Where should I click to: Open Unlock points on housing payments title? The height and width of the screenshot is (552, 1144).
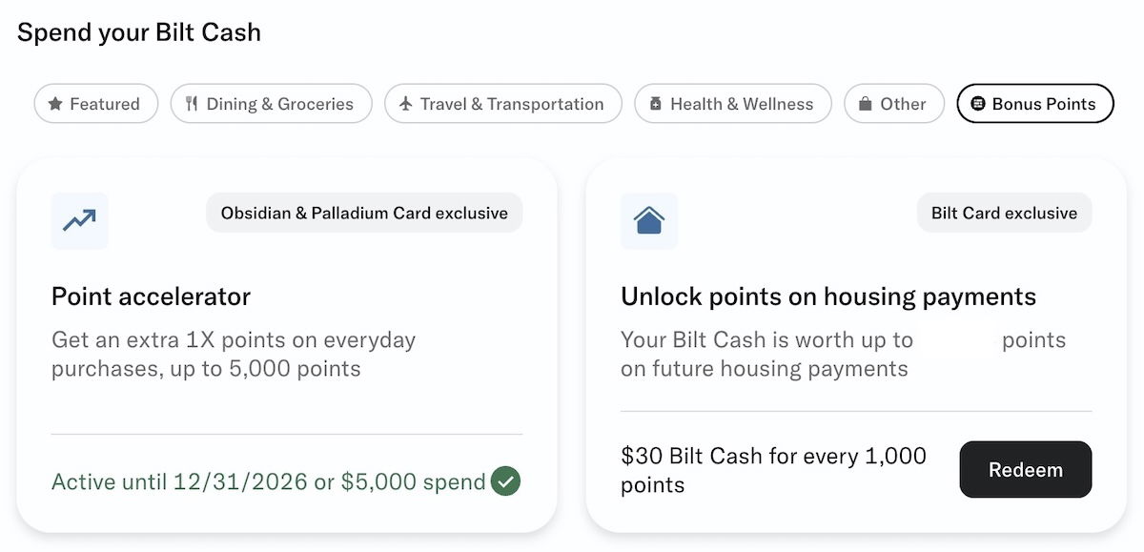827,296
